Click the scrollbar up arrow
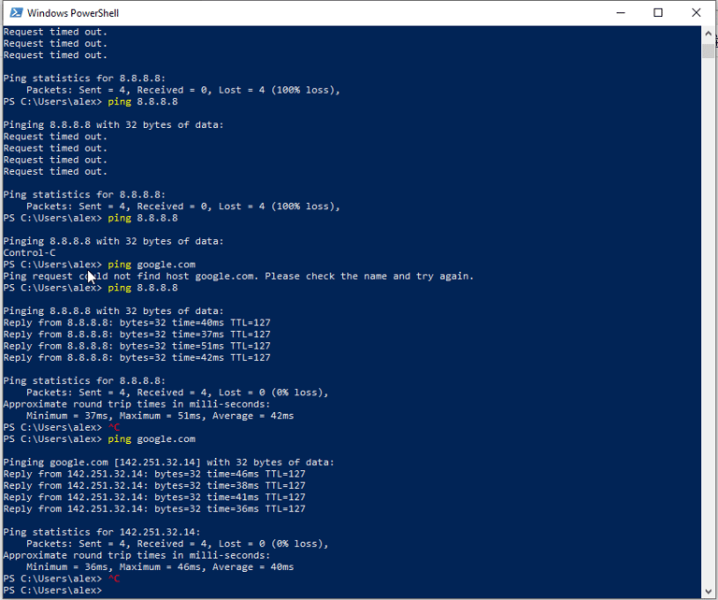Image resolution: width=718 pixels, height=600 pixels. coord(708,34)
